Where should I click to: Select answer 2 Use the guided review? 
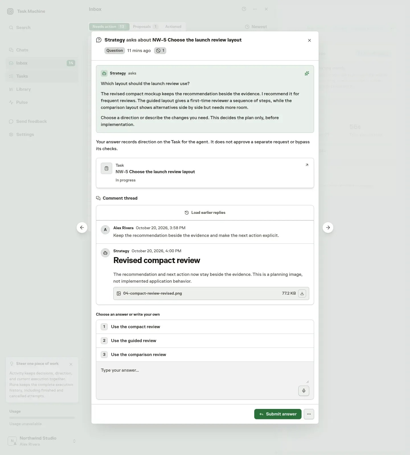click(x=205, y=341)
